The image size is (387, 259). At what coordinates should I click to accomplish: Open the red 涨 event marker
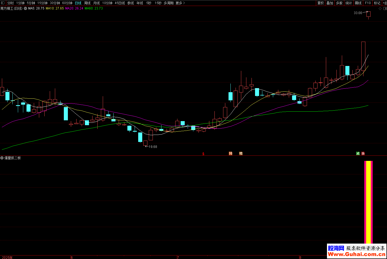pyautogui.click(x=363, y=153)
